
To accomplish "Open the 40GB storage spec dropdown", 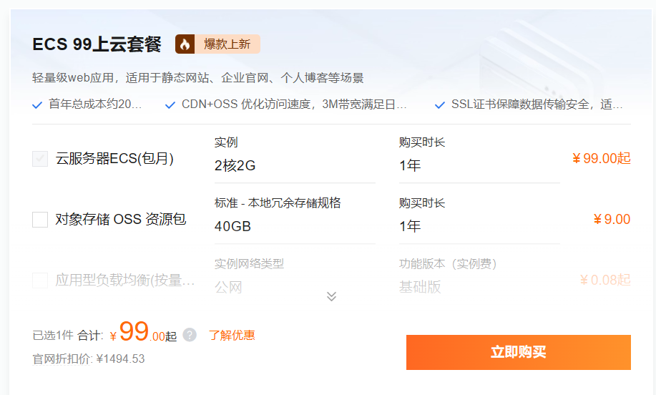I will tap(295, 226).
